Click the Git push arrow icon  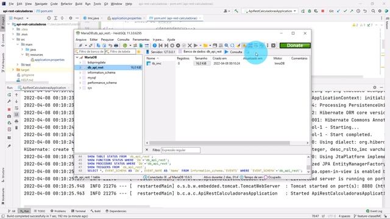[x=352, y=11]
